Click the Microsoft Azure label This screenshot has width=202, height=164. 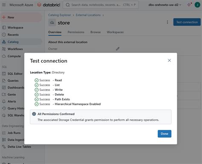[x=21, y=5]
